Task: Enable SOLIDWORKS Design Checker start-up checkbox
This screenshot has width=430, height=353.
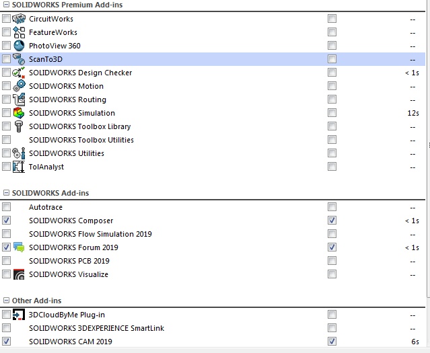Action: (332, 73)
